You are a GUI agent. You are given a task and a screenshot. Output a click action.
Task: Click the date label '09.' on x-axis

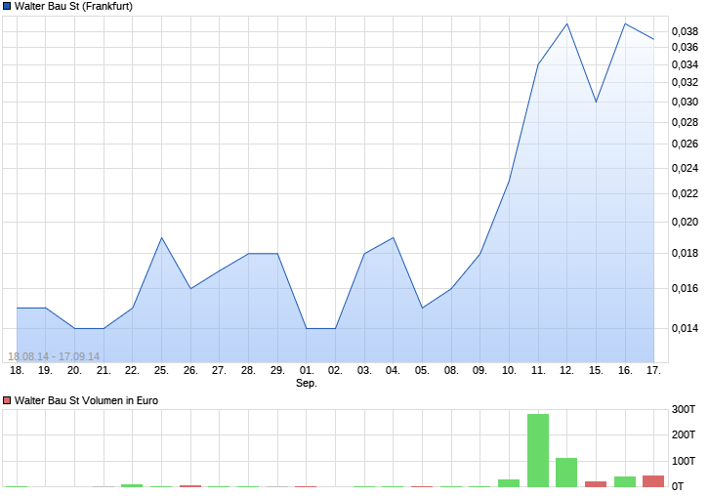(x=480, y=370)
